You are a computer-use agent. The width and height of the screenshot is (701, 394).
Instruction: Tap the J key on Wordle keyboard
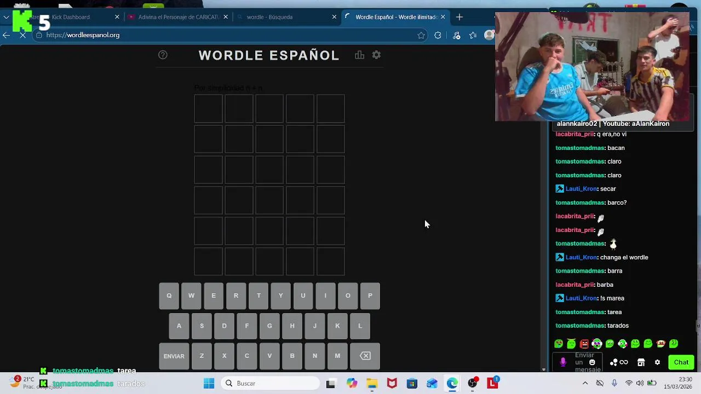[315, 326]
